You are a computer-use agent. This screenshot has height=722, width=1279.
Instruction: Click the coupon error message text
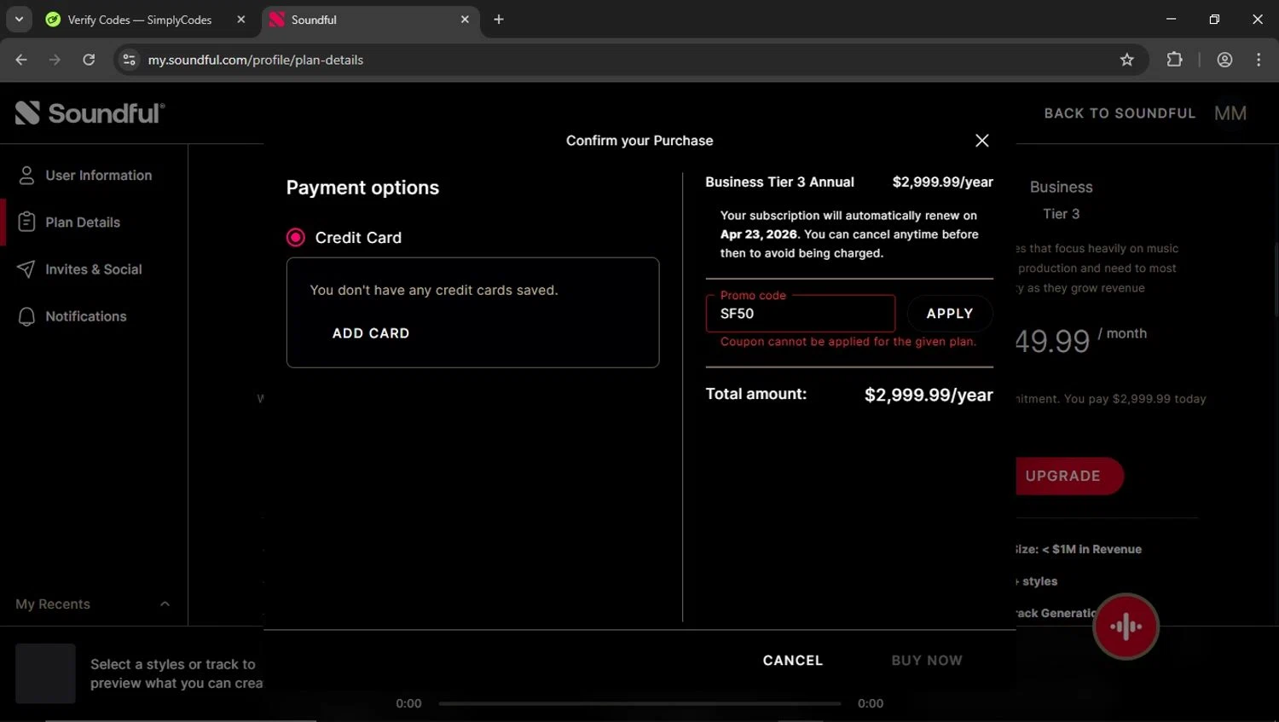(848, 342)
